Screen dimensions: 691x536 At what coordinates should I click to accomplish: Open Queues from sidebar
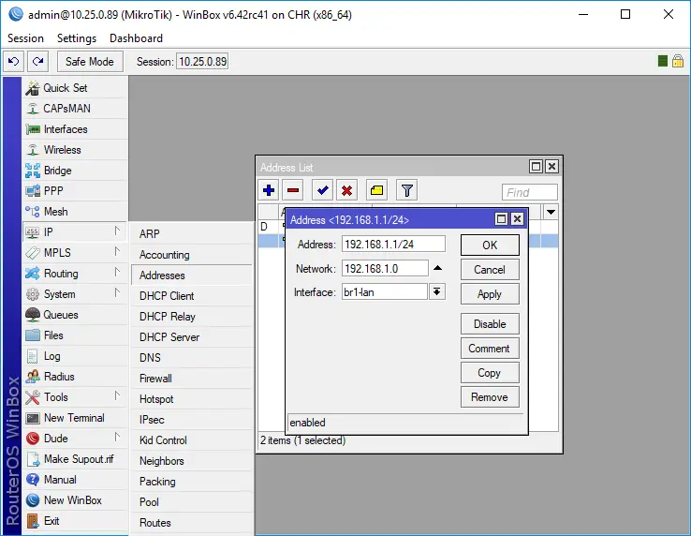coord(75,315)
